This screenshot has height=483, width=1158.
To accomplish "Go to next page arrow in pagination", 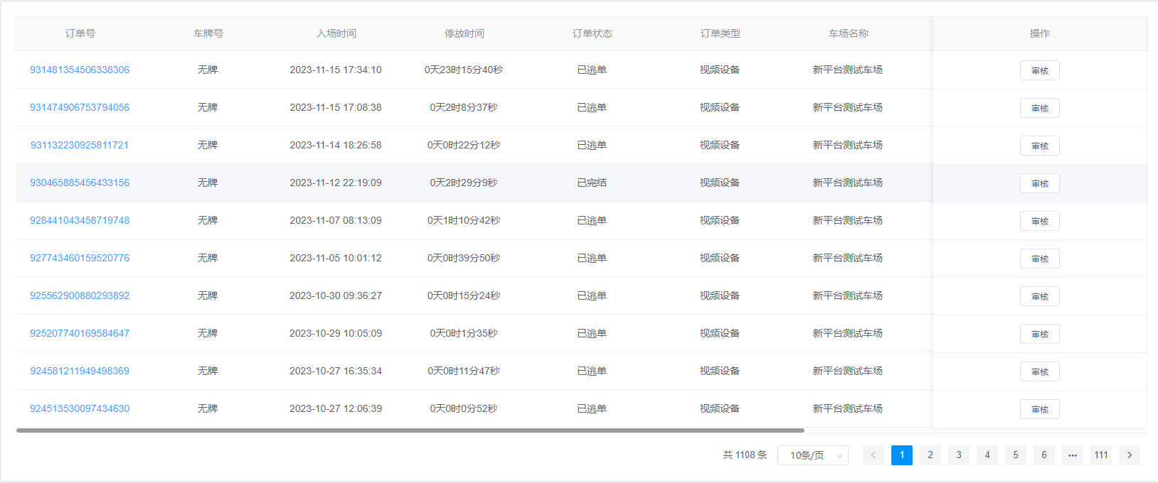I will point(1129,455).
